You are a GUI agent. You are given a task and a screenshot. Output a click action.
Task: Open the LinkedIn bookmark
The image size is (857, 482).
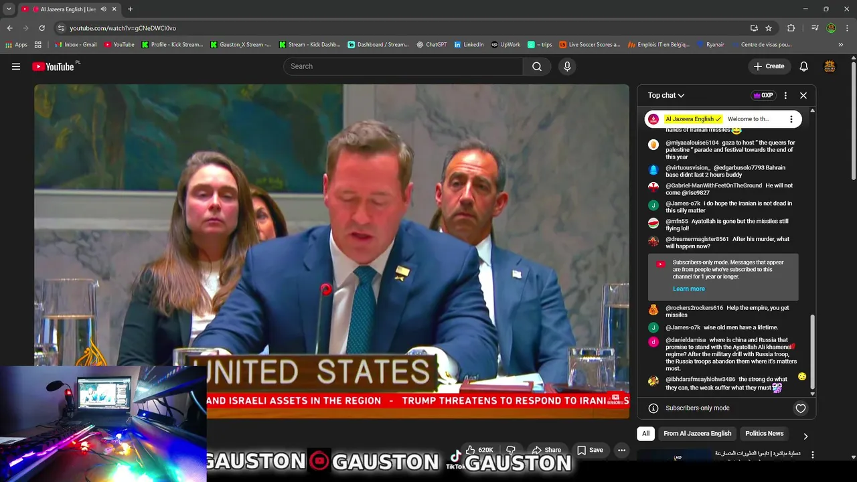pos(469,45)
